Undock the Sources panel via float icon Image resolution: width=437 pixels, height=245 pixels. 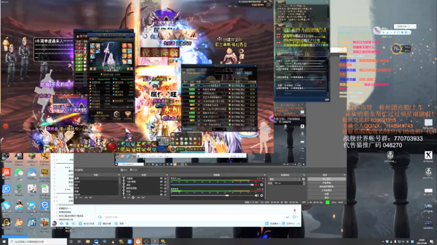coord(167,175)
